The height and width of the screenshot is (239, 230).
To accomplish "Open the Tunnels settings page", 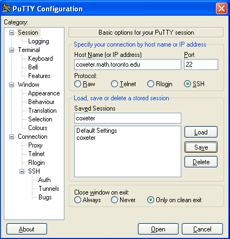I will (49, 189).
